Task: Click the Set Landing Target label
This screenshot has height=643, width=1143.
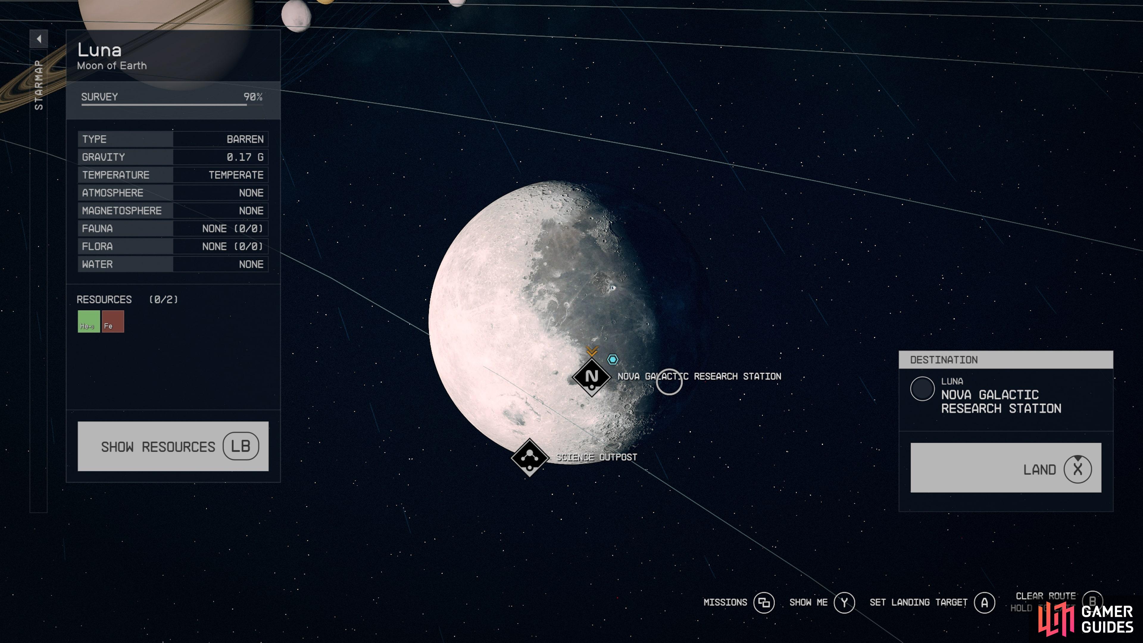Action: point(919,603)
